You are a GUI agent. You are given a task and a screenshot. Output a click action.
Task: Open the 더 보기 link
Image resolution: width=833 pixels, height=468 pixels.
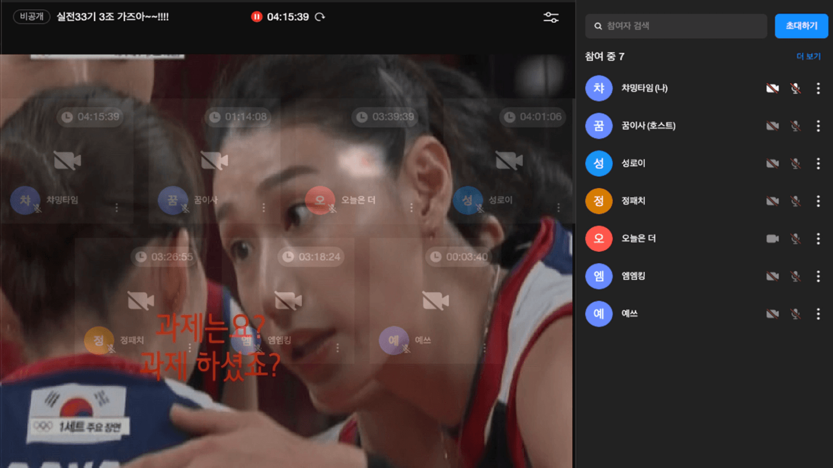coord(808,56)
